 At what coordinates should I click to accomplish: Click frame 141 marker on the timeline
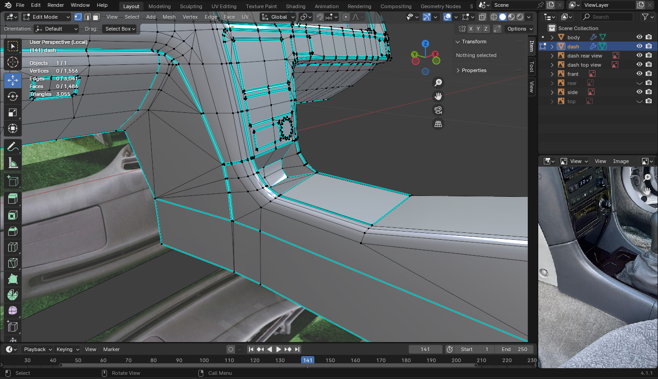click(x=308, y=360)
